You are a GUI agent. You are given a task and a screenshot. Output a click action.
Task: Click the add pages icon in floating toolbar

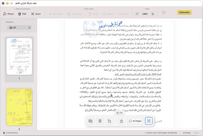[90, 121]
